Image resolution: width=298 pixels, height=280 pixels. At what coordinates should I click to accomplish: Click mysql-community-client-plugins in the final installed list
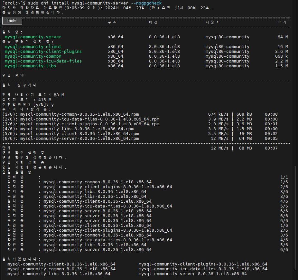coord(203,264)
